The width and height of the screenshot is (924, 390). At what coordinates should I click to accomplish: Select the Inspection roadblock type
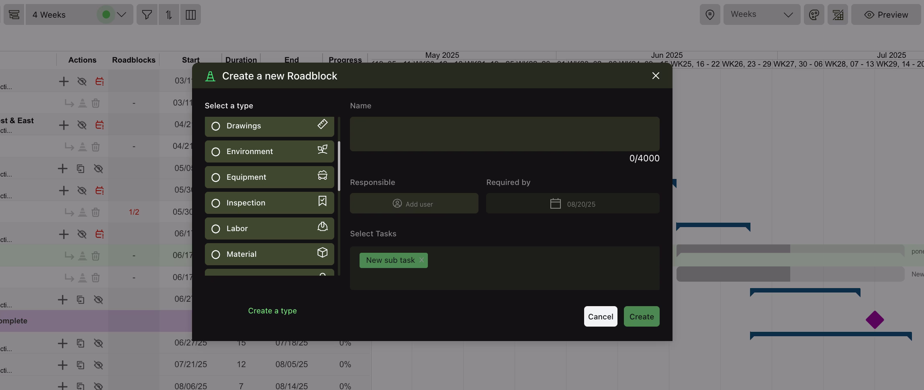[x=270, y=203]
